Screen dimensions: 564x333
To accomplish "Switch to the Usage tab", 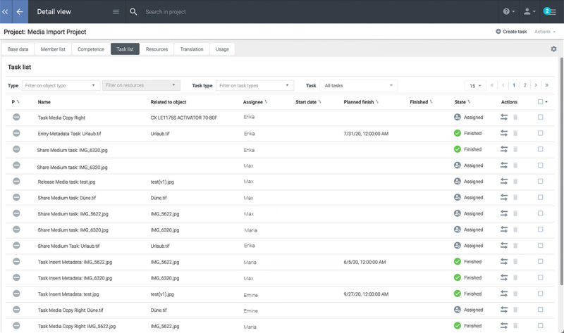I will 222,49.
